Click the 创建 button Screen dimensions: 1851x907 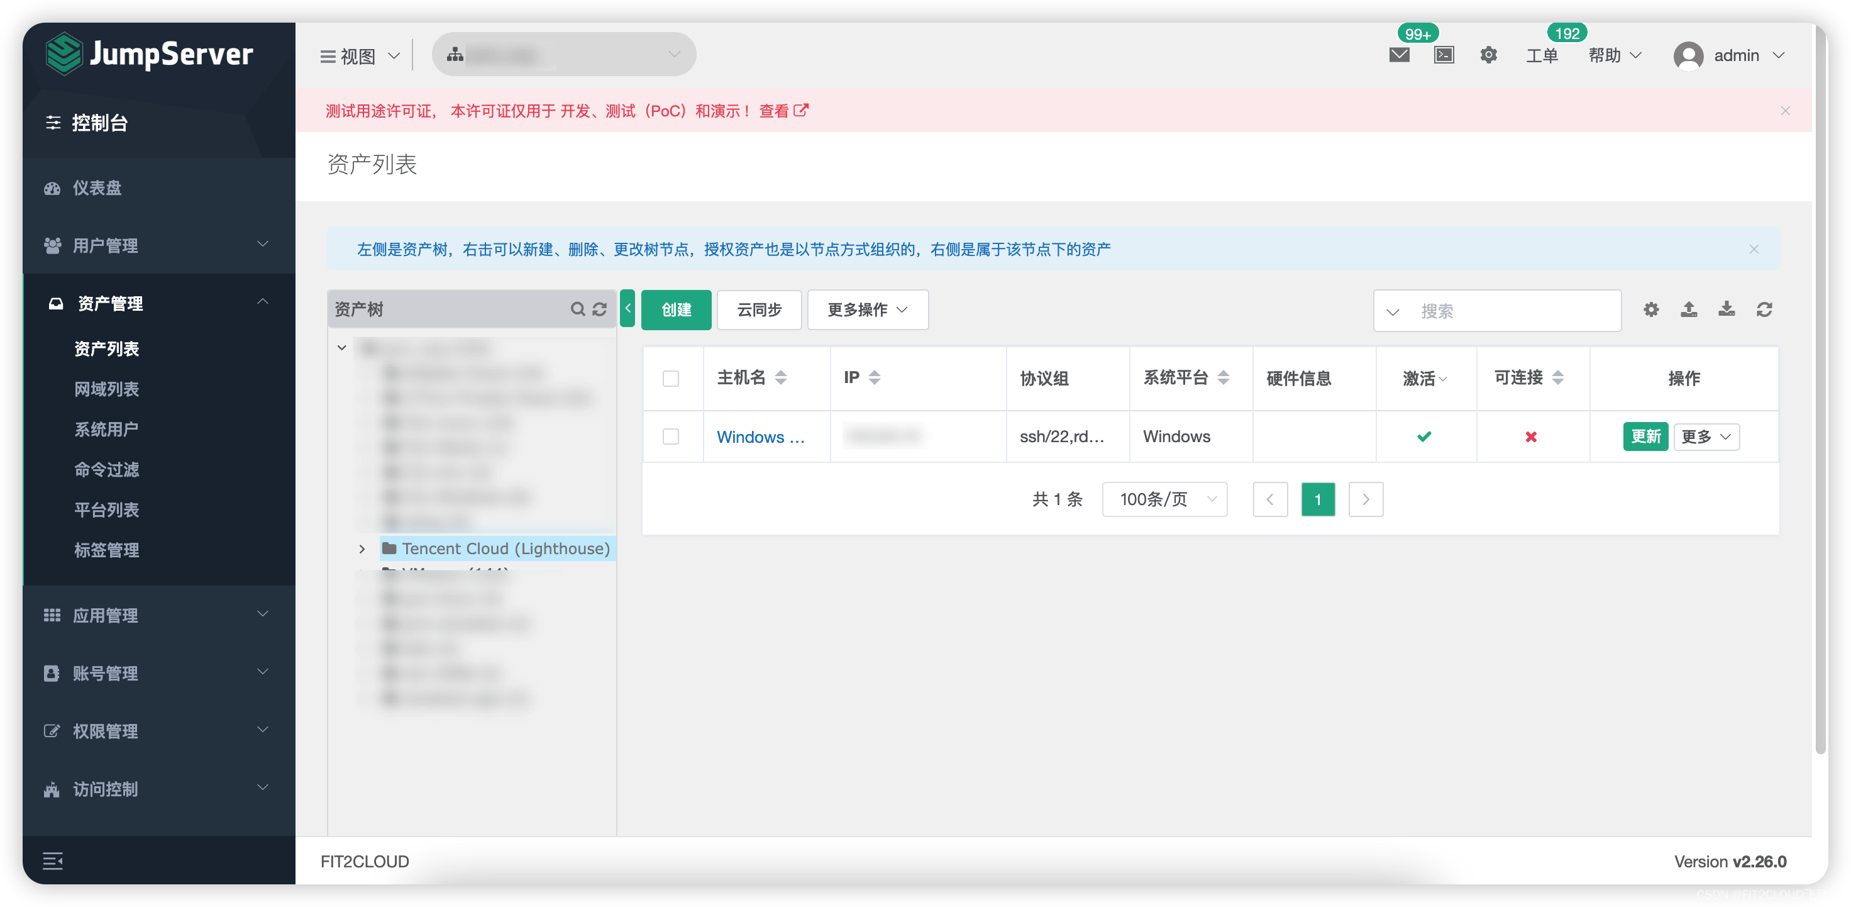tap(674, 309)
